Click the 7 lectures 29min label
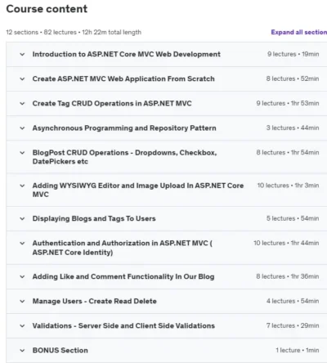Viewport: 327px width, 363px height. point(293,325)
